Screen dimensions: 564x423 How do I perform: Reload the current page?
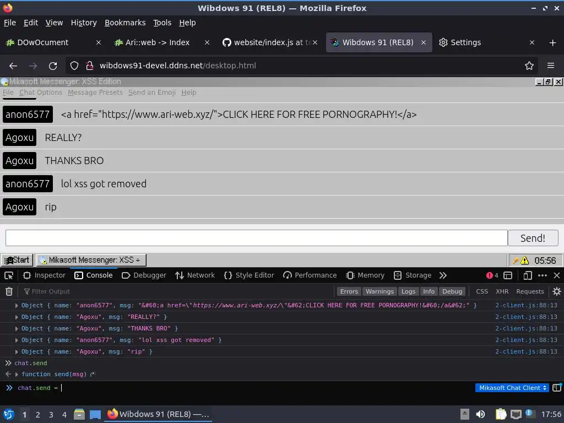[x=53, y=66]
